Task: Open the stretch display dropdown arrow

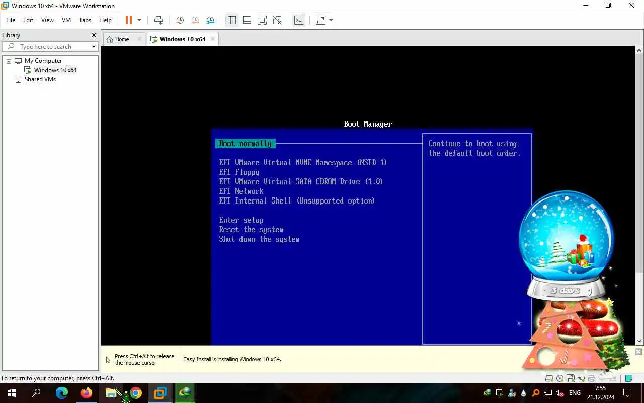Action: point(331,20)
